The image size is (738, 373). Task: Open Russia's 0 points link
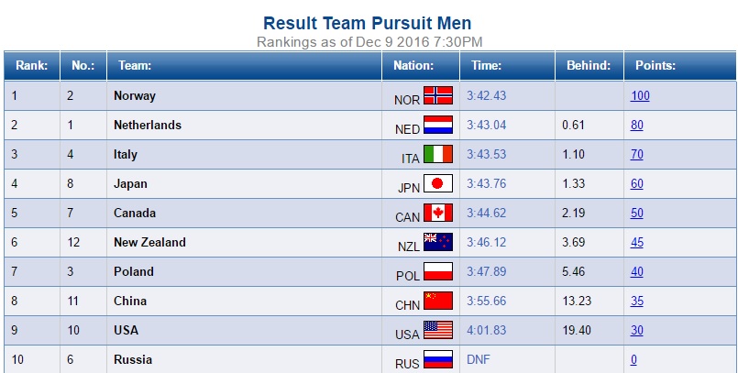tap(633, 360)
